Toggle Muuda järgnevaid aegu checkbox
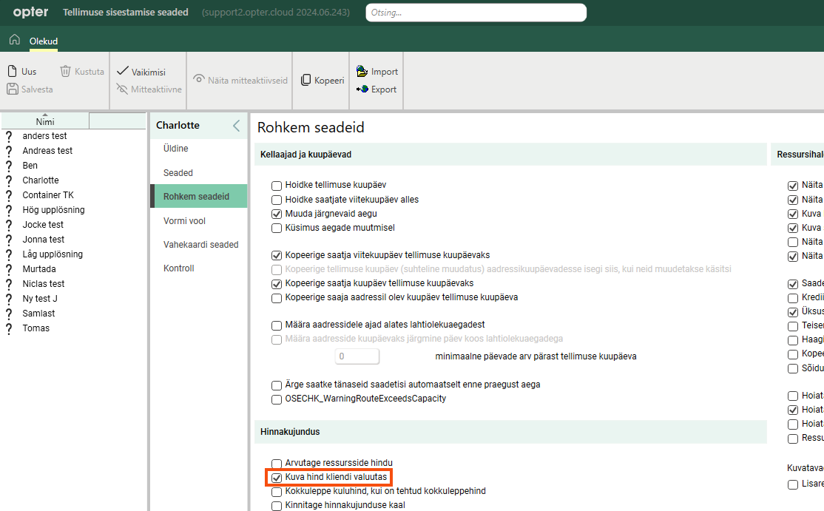This screenshot has height=511, width=824. click(x=277, y=214)
